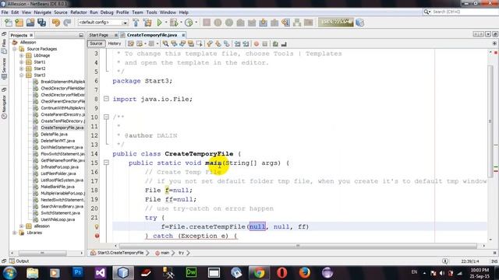Image resolution: width=499 pixels, height=280 pixels.
Task: Click the Clean and Build icon
Action: [147, 23]
